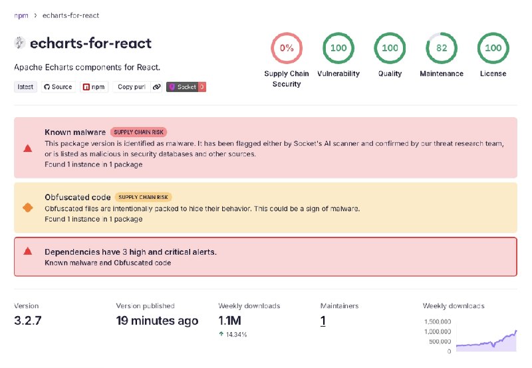Viewport: 532px width, 368px height.
Task: Click 'Found 1 instance in 1 package' under Obfuscated code
Action: tap(93, 219)
